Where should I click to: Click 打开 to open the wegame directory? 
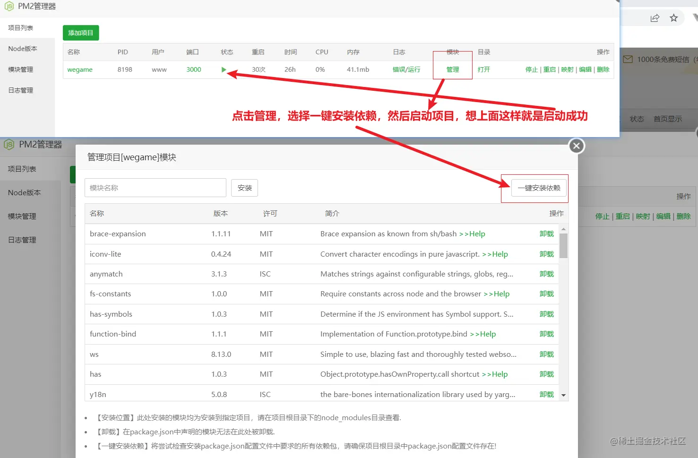484,69
